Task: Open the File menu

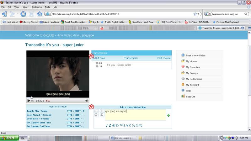Action: (x=3, y=7)
